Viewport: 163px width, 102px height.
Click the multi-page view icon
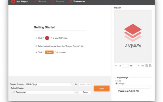(150, 66)
